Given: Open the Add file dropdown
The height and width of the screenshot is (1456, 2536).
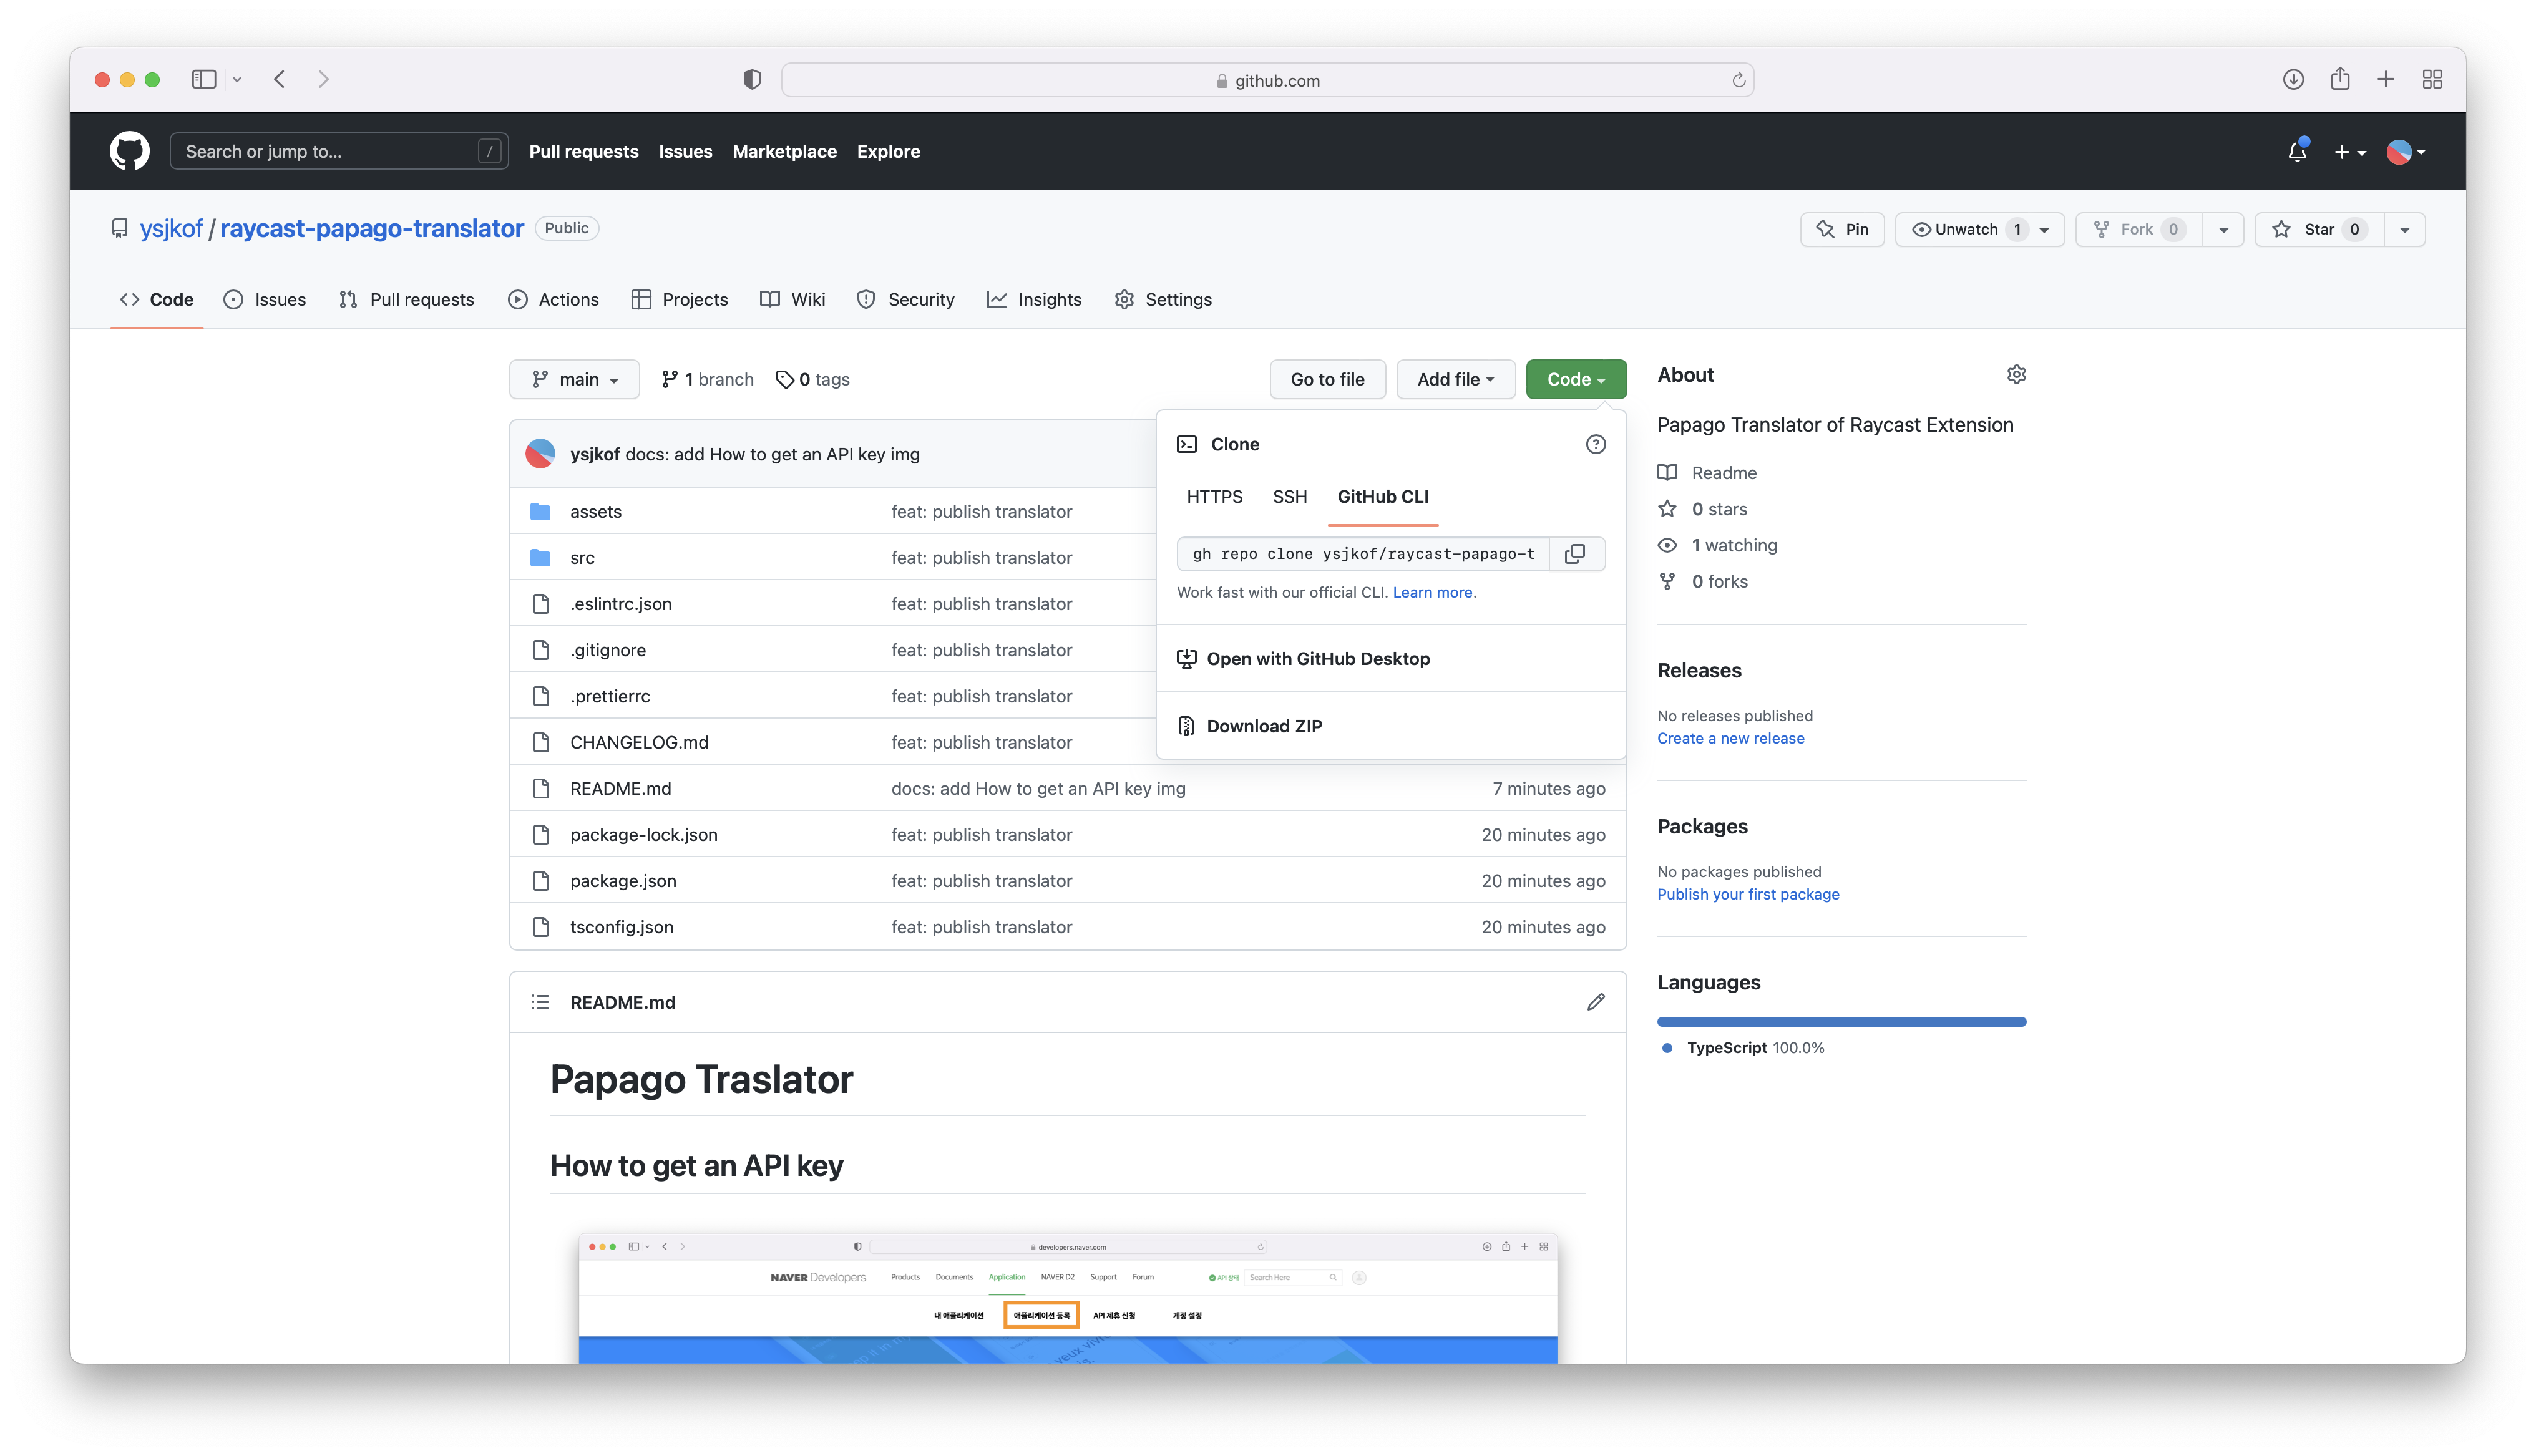Looking at the screenshot, I should [x=1455, y=379].
